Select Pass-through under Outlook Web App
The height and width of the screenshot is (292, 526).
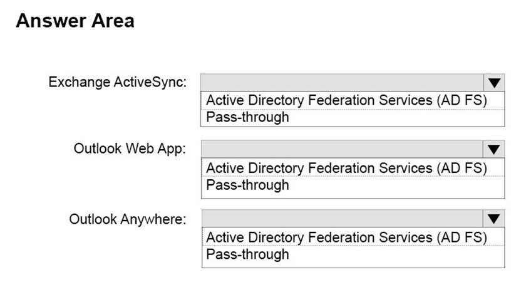248,185
